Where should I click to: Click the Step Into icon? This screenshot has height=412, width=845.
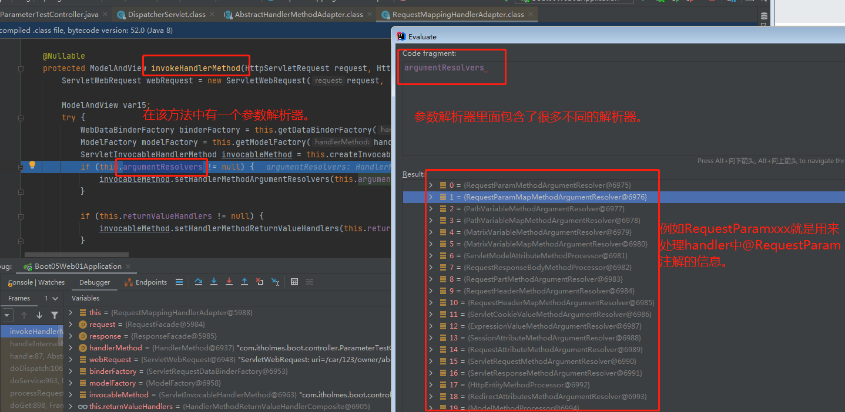[x=213, y=282]
